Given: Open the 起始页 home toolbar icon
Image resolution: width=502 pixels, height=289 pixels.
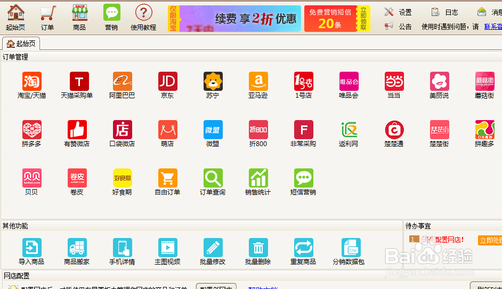Looking at the screenshot, I should click(15, 17).
